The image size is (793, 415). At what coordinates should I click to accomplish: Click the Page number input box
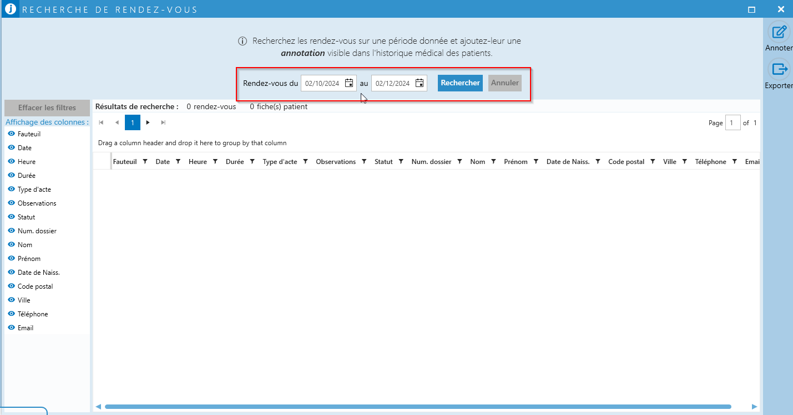(x=733, y=123)
